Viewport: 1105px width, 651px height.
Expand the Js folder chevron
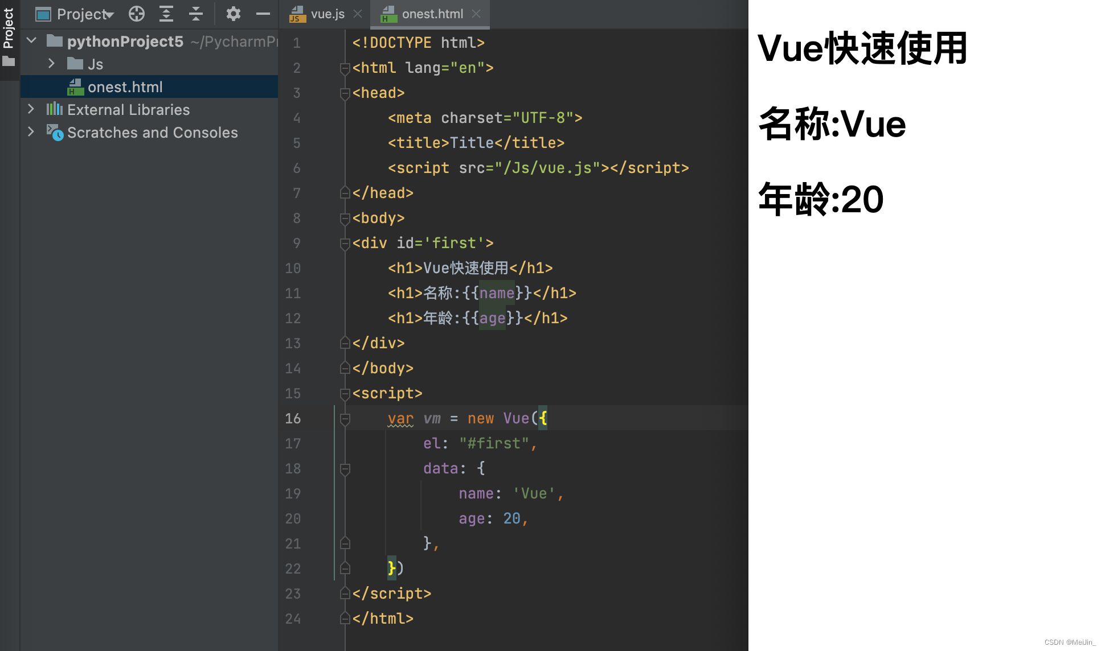click(x=51, y=64)
